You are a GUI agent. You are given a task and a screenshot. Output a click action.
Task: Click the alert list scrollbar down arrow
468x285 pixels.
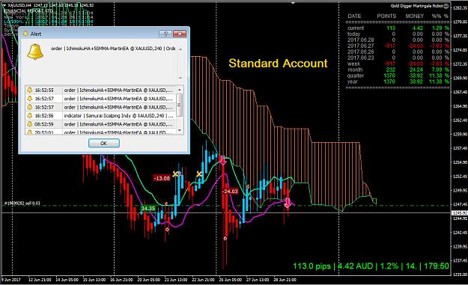180,130
